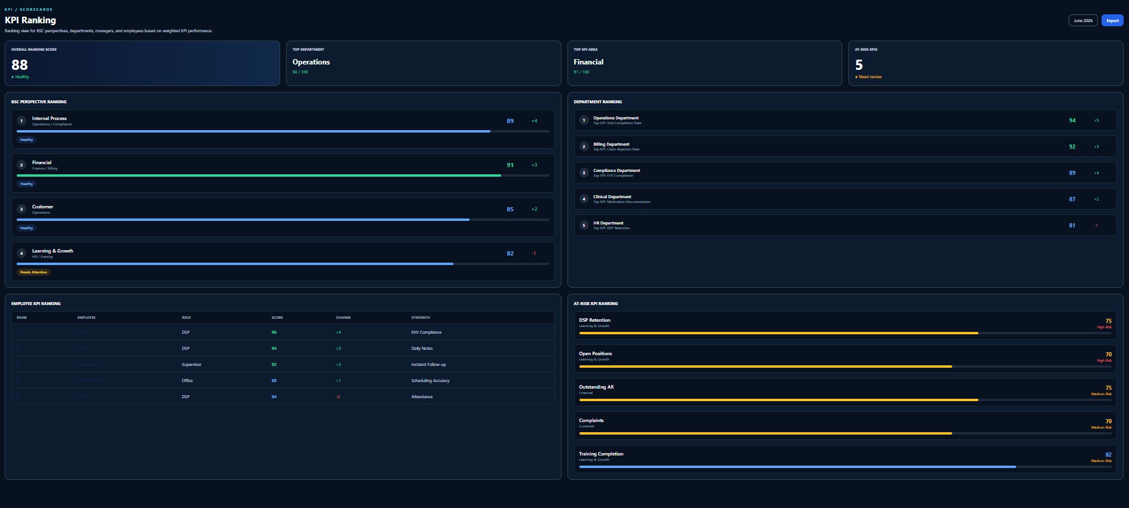Click the Supervisor role cell

tap(191, 365)
